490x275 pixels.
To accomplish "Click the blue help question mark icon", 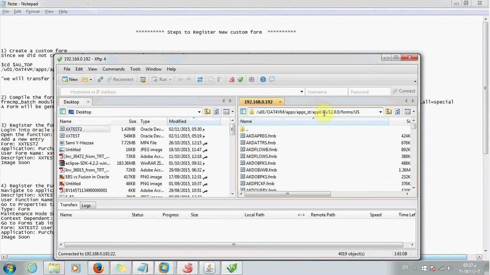I will [x=263, y=80].
